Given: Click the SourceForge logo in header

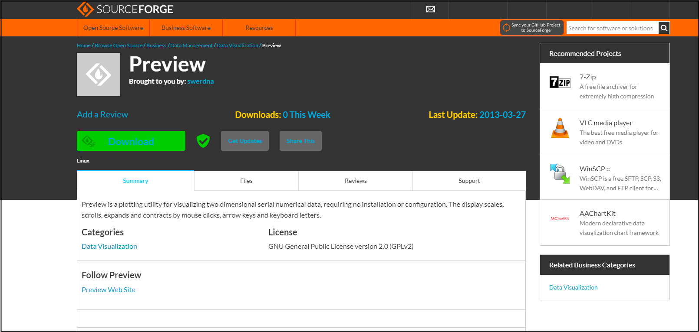Looking at the screenshot, I should (125, 9).
